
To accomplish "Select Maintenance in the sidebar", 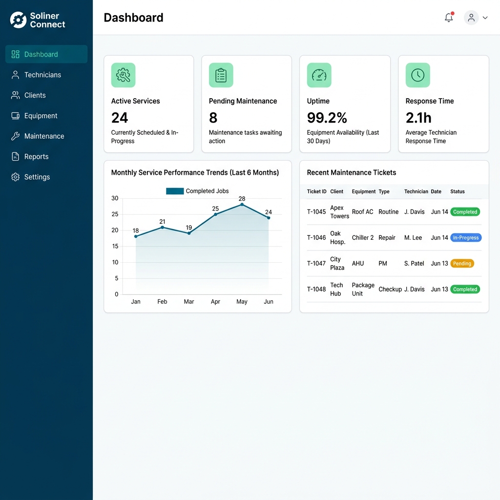I will [46, 136].
